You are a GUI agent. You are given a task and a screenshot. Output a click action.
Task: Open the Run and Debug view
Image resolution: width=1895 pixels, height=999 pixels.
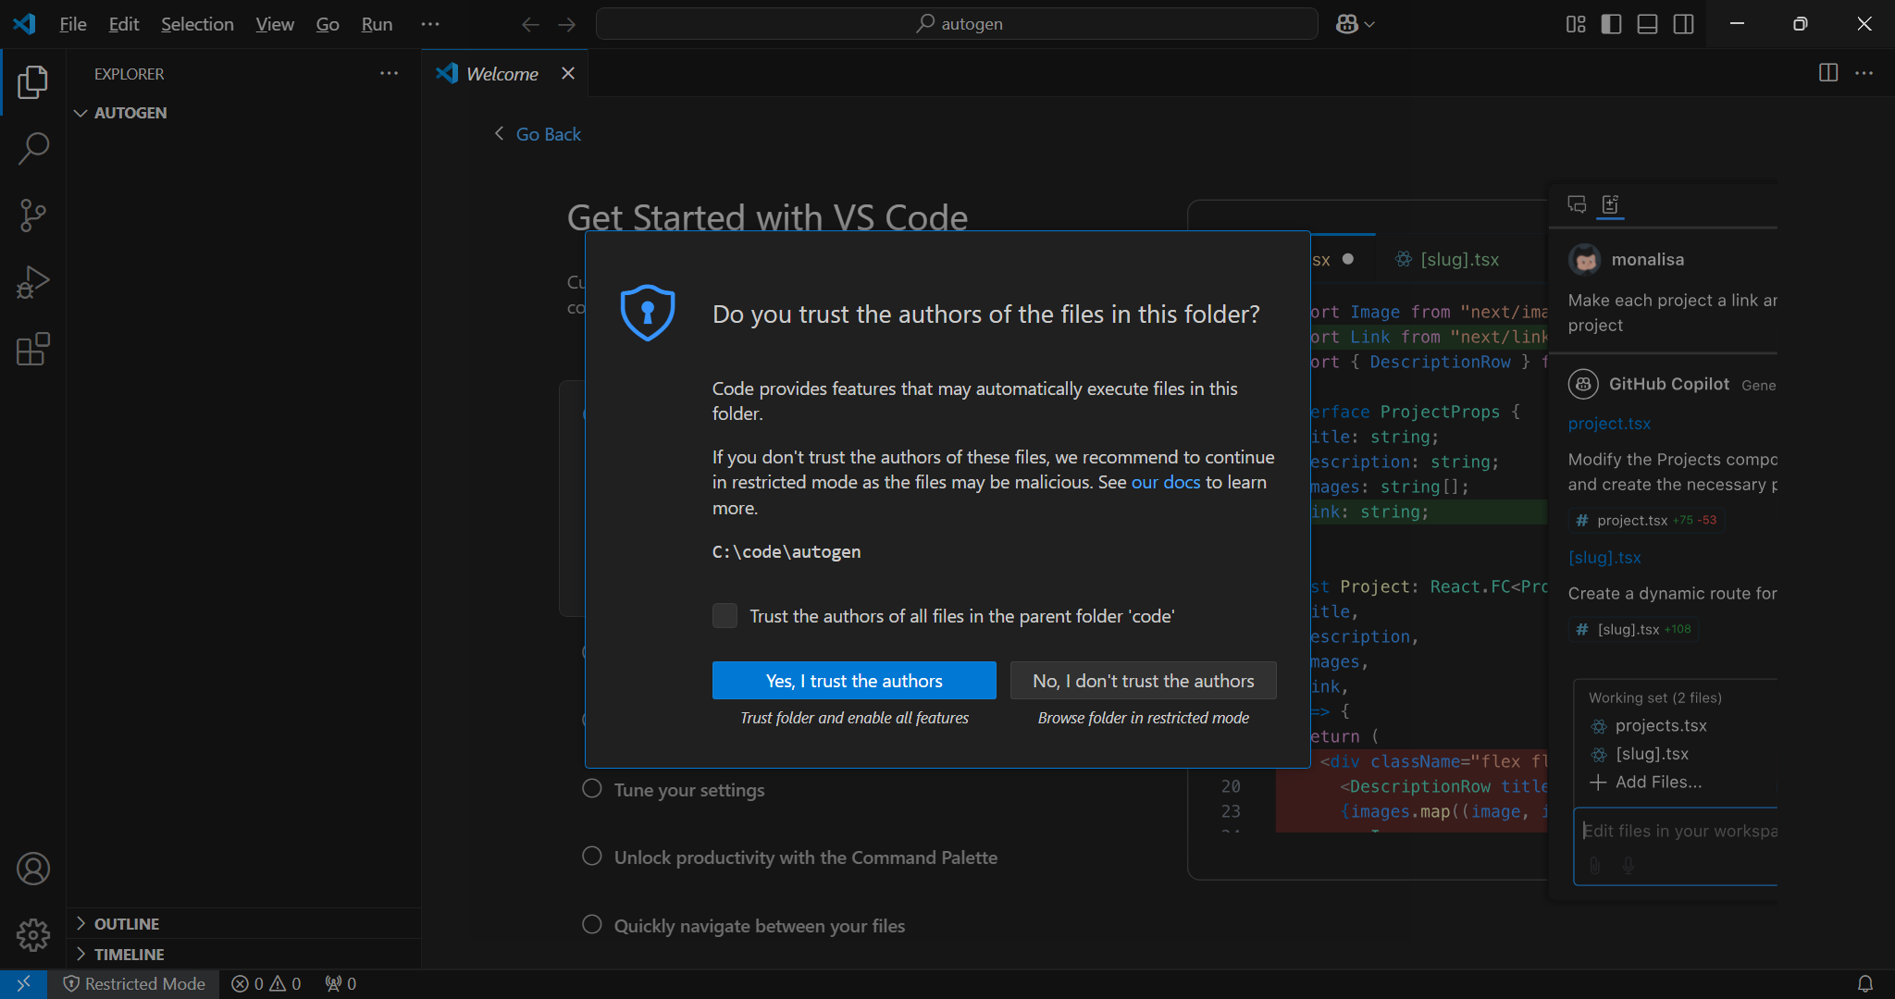click(x=33, y=282)
